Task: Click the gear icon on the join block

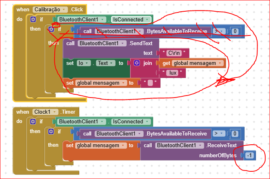Action: [x=136, y=63]
